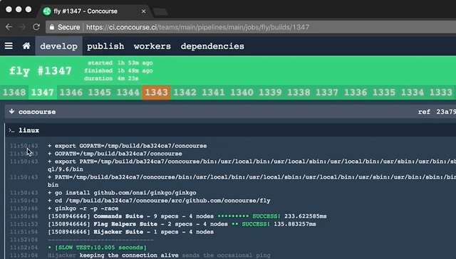The image size is (456, 259).
Task: Open the hamburger sidebar menu
Action: tap(9, 46)
